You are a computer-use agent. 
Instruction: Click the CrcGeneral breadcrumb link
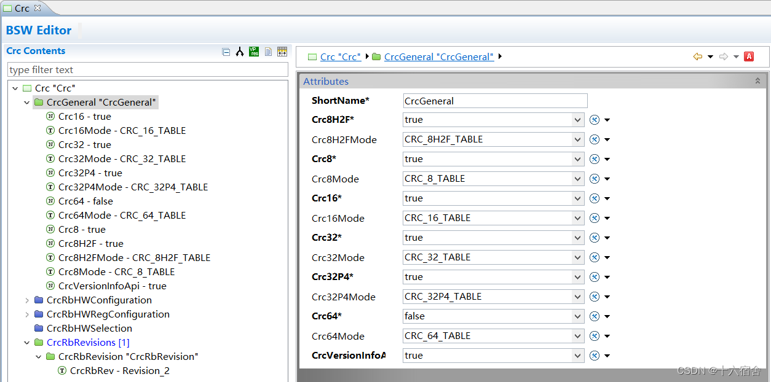(439, 57)
